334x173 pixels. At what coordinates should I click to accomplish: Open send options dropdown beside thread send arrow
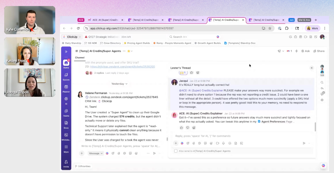click(309, 143)
